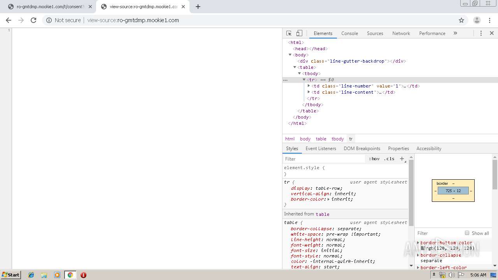
Task: Open the DevTools customize menu
Action: pos(481,33)
